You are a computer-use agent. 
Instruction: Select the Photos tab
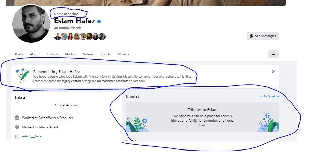coord(70,54)
